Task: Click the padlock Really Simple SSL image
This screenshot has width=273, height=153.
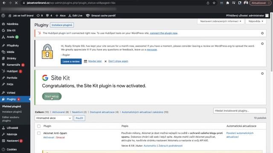Action: [47, 51]
